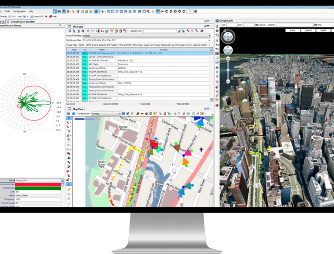Click the Lon input field
Screen dimensions: 334x254
point(249,25)
